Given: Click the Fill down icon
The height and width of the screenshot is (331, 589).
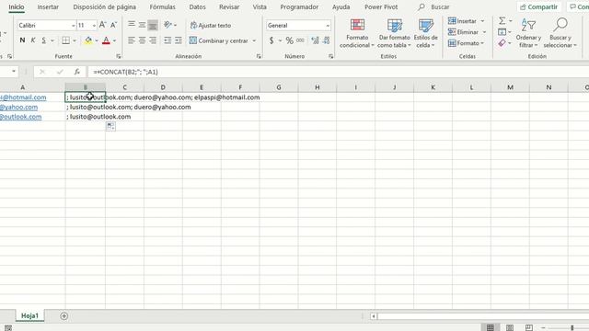Looking at the screenshot, I should click(x=502, y=32).
